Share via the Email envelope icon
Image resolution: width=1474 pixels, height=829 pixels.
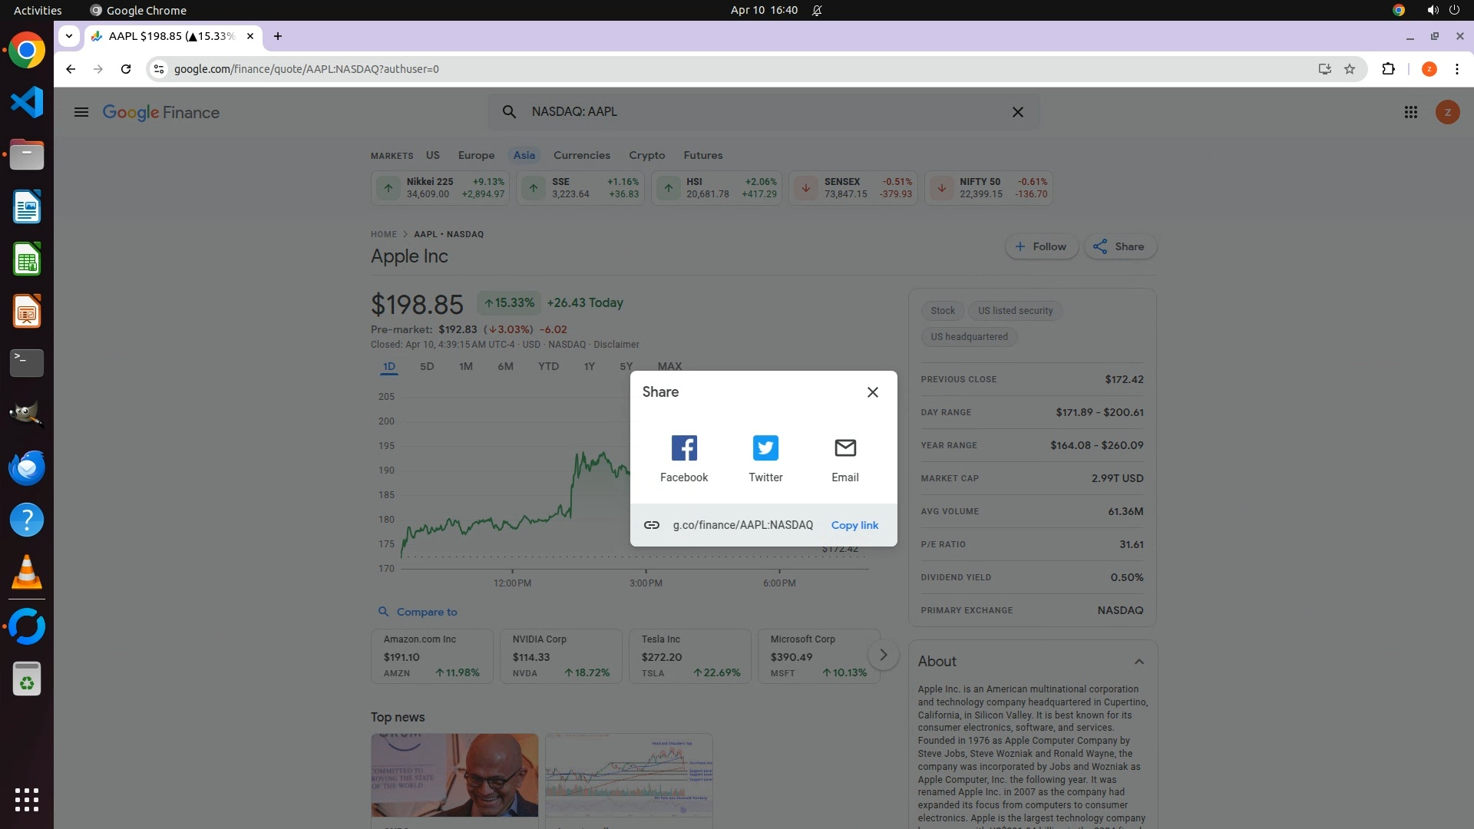coord(844,448)
